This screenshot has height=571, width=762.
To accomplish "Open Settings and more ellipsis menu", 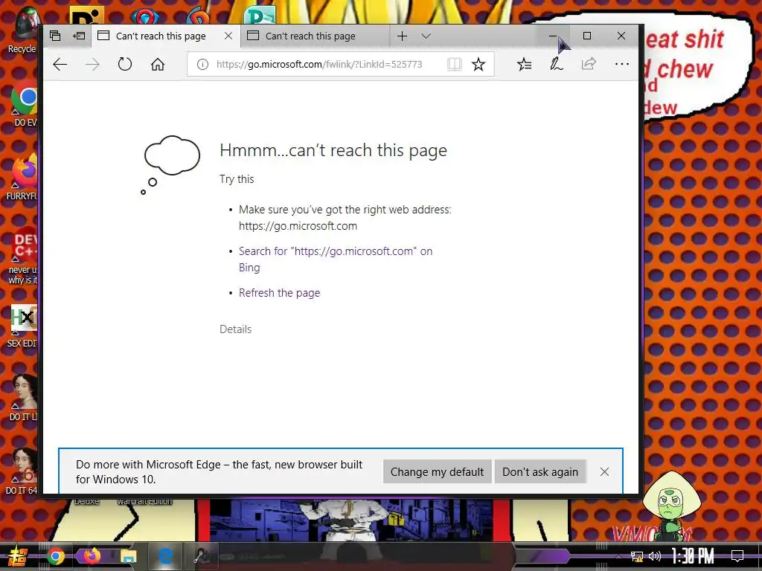I will 622,64.
